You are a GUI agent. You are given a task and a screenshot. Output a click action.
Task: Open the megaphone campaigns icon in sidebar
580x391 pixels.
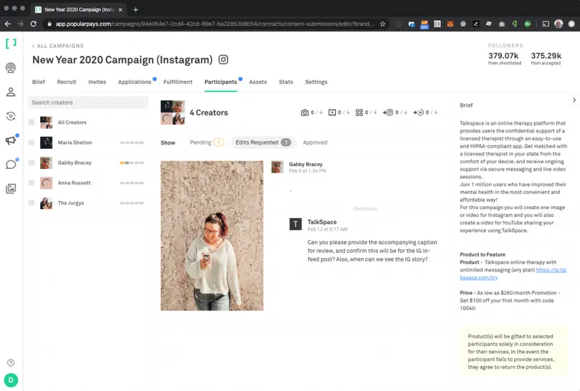click(x=11, y=140)
